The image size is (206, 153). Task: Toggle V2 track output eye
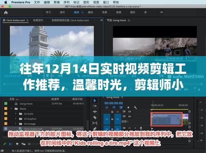click(x=130, y=112)
